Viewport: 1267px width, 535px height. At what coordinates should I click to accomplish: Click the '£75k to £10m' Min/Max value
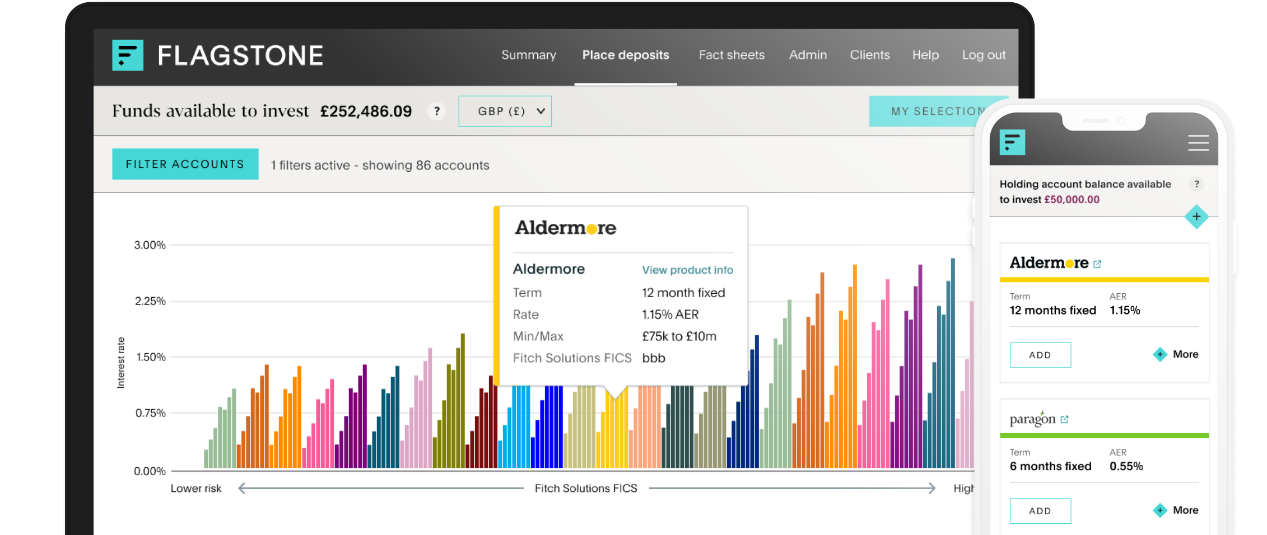pyautogui.click(x=679, y=336)
